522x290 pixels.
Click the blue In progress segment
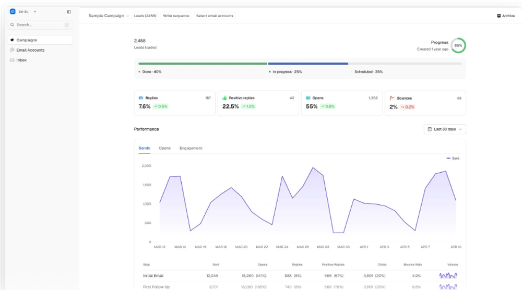point(308,64)
